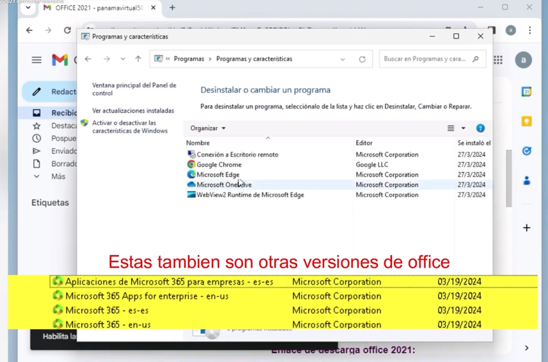Sort programs by the Nombre column
The image size is (548, 362).
(198, 143)
